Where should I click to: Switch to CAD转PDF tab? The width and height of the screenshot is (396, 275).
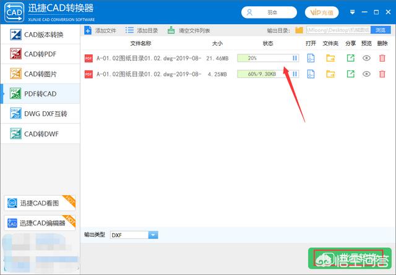tap(41, 54)
